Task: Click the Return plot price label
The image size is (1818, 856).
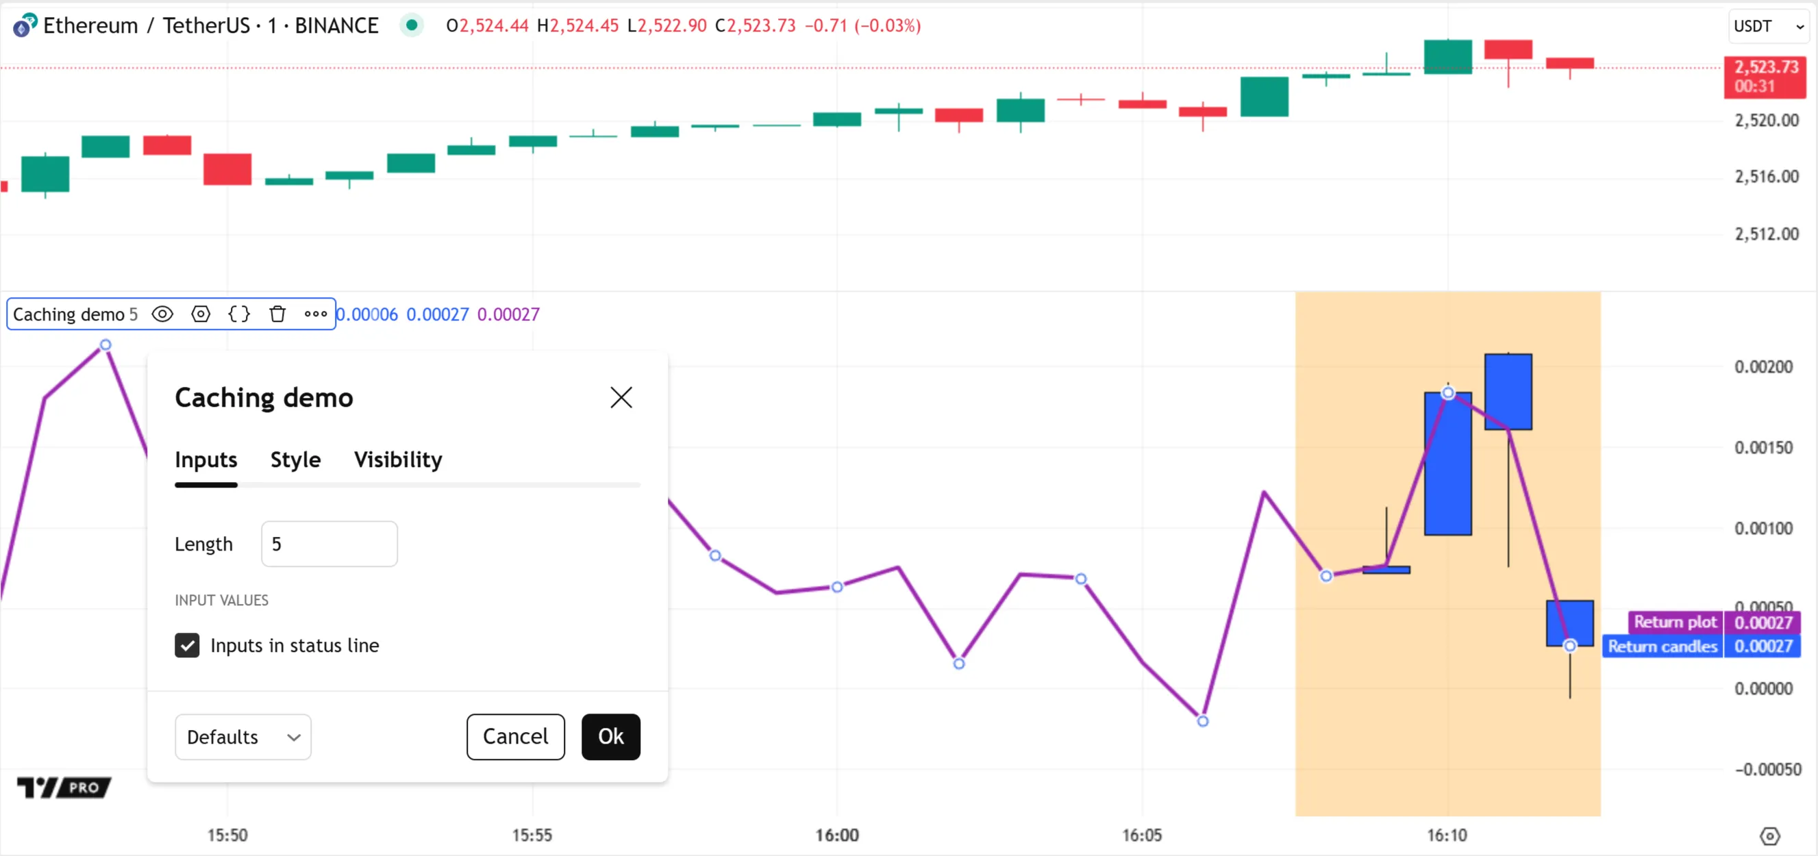Action: (x=1676, y=622)
